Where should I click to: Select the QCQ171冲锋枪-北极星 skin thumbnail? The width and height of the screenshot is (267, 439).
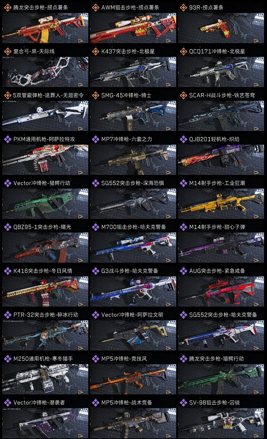[x=221, y=72]
